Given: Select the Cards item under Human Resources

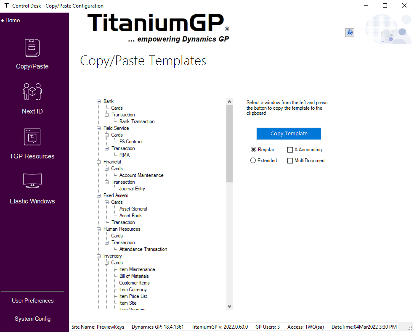Looking at the screenshot, I should [x=117, y=236].
